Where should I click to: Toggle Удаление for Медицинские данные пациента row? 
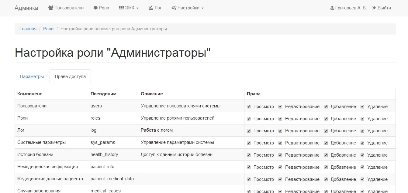[x=362, y=179]
